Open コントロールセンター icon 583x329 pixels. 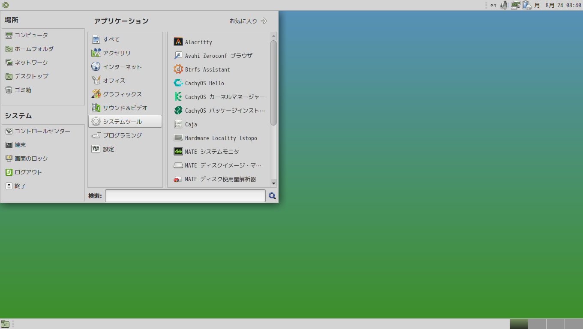(9, 131)
